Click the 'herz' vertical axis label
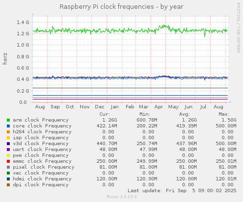The height and width of the screenshot is (202, 243). [x=5, y=58]
